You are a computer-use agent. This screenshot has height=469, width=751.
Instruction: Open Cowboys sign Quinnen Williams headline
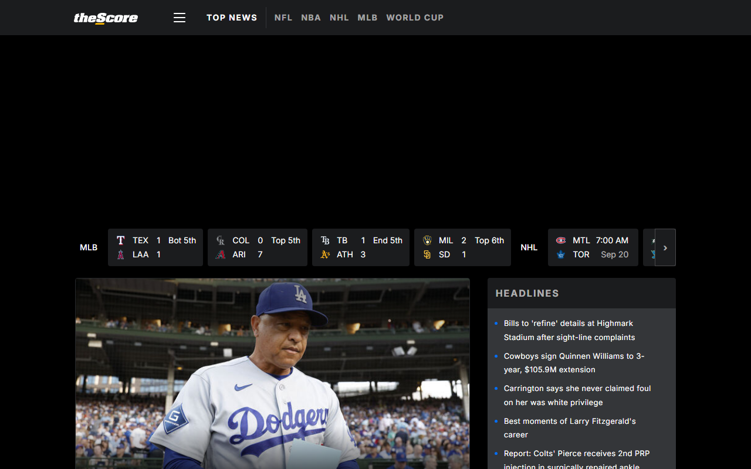pos(574,363)
